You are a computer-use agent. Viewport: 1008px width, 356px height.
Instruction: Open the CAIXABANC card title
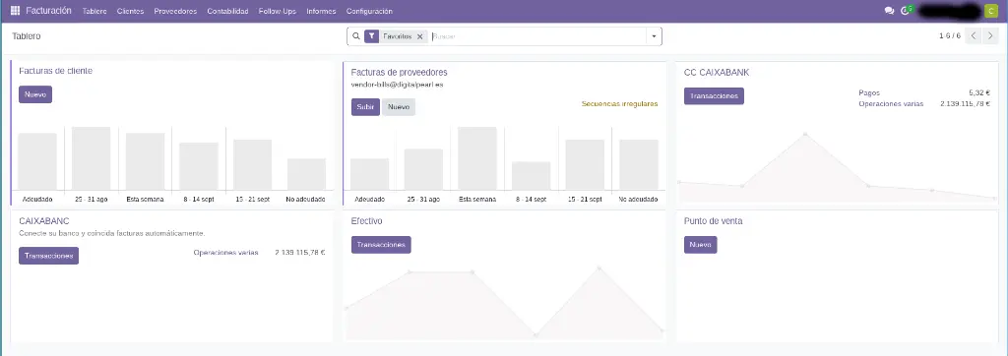(x=43, y=221)
